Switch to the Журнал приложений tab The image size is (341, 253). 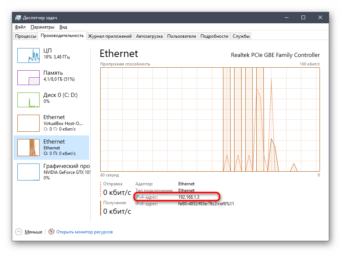(110, 36)
